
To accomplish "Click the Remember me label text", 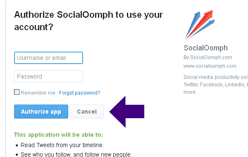I will click(x=38, y=93).
